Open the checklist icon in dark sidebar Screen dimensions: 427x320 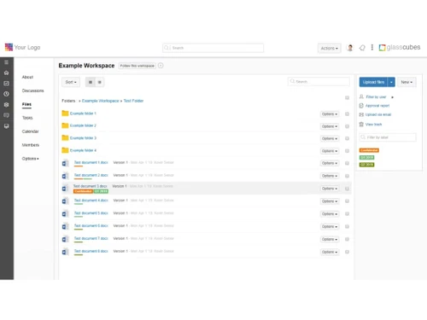tap(6, 84)
